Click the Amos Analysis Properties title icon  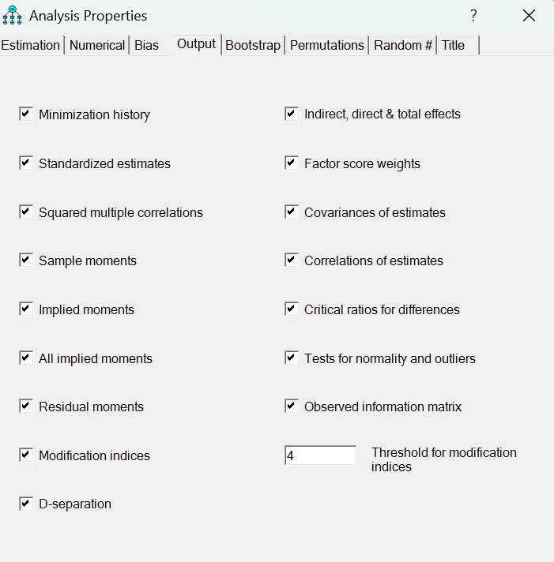pos(13,15)
